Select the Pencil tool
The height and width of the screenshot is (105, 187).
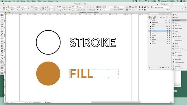[2, 34]
